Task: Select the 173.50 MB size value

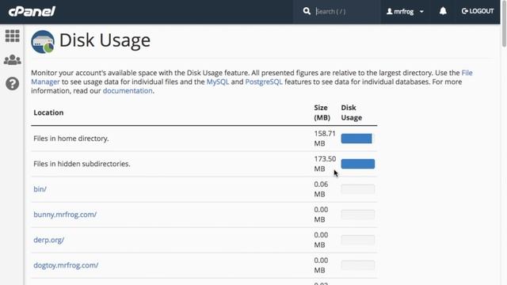Action: pos(325,164)
